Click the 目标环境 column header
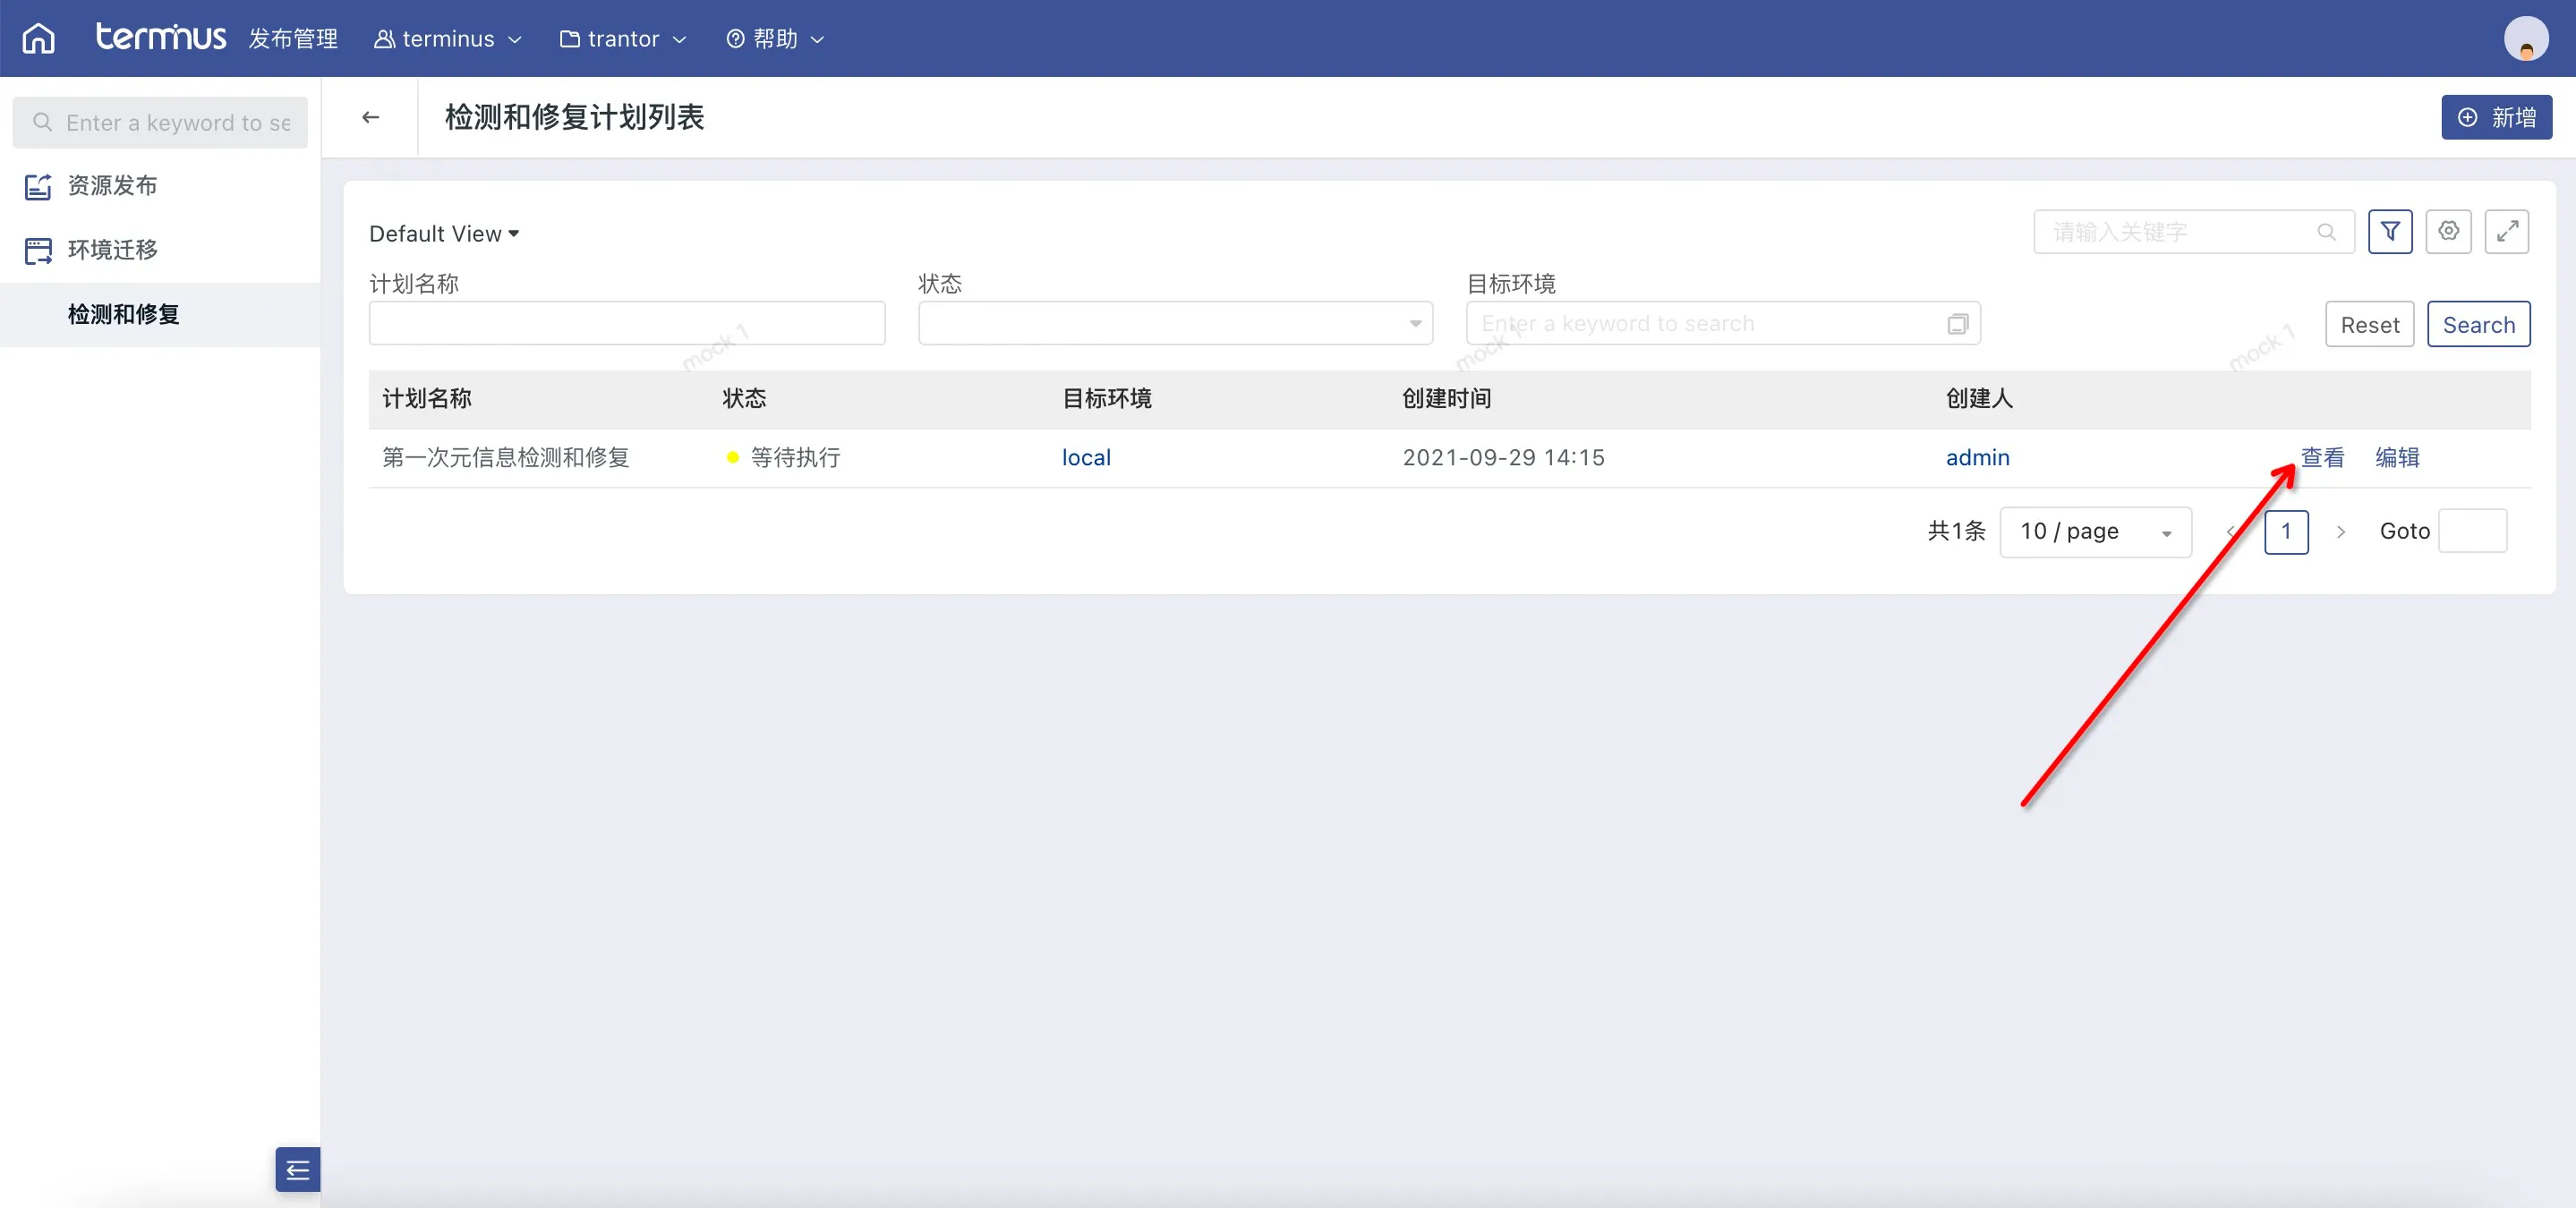The image size is (2576, 1208). (1107, 399)
